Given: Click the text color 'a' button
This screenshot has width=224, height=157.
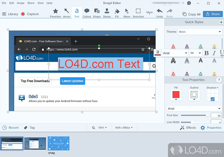Looking at the screenshot, I should [158, 53].
